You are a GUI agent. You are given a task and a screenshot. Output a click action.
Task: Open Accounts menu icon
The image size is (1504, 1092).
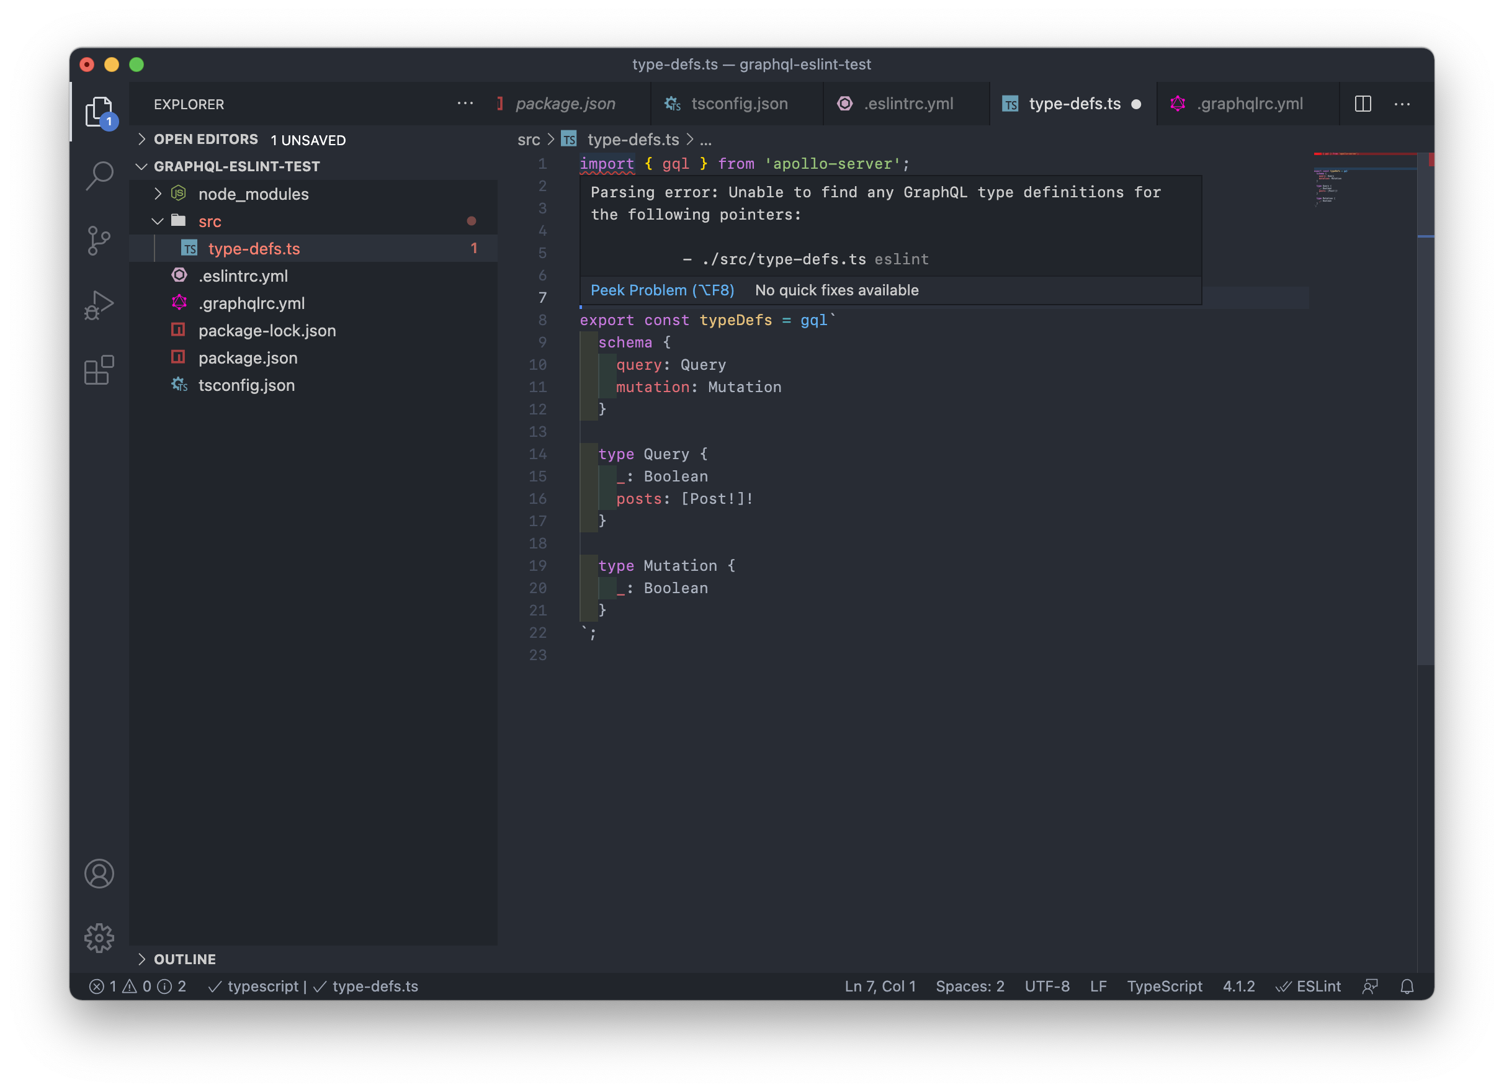click(99, 873)
